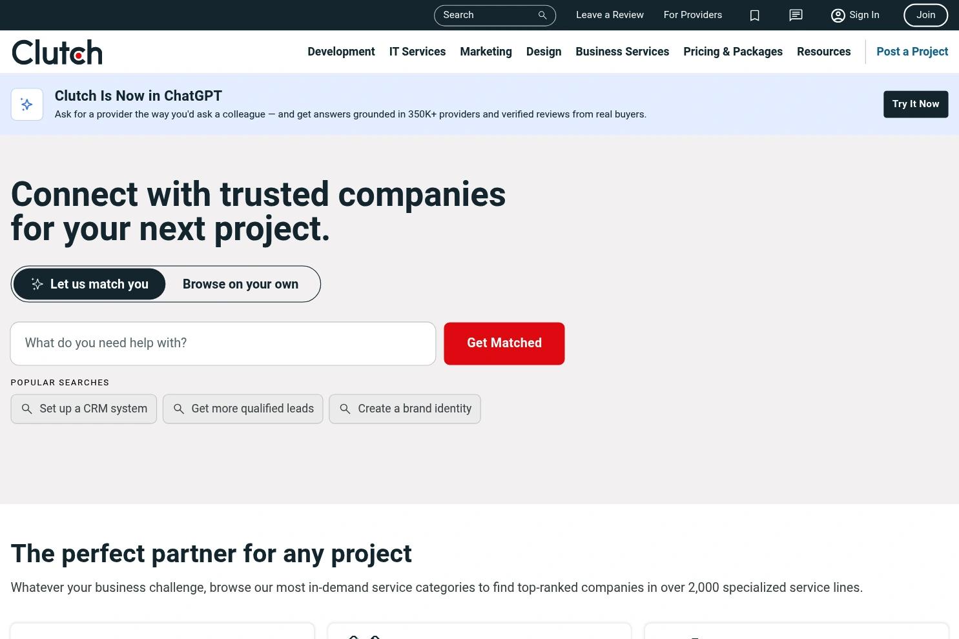
Task: Open the Marketing menu item
Action: [486, 52]
